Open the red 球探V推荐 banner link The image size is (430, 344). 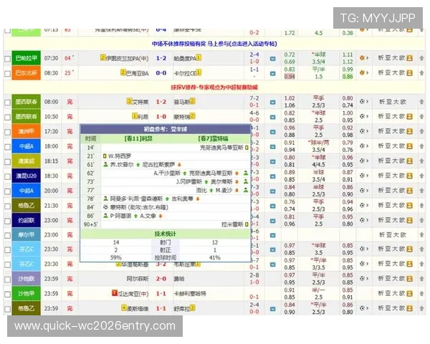(214, 87)
